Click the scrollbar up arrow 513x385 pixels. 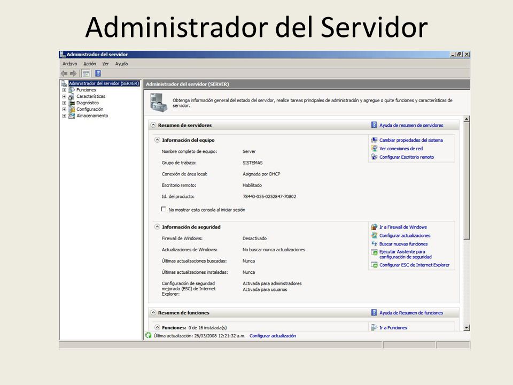click(467, 119)
